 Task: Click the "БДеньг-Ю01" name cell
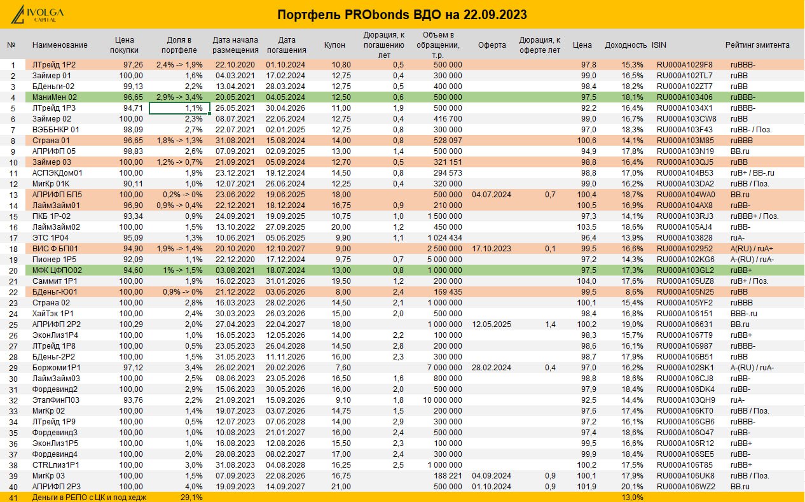tap(55, 292)
